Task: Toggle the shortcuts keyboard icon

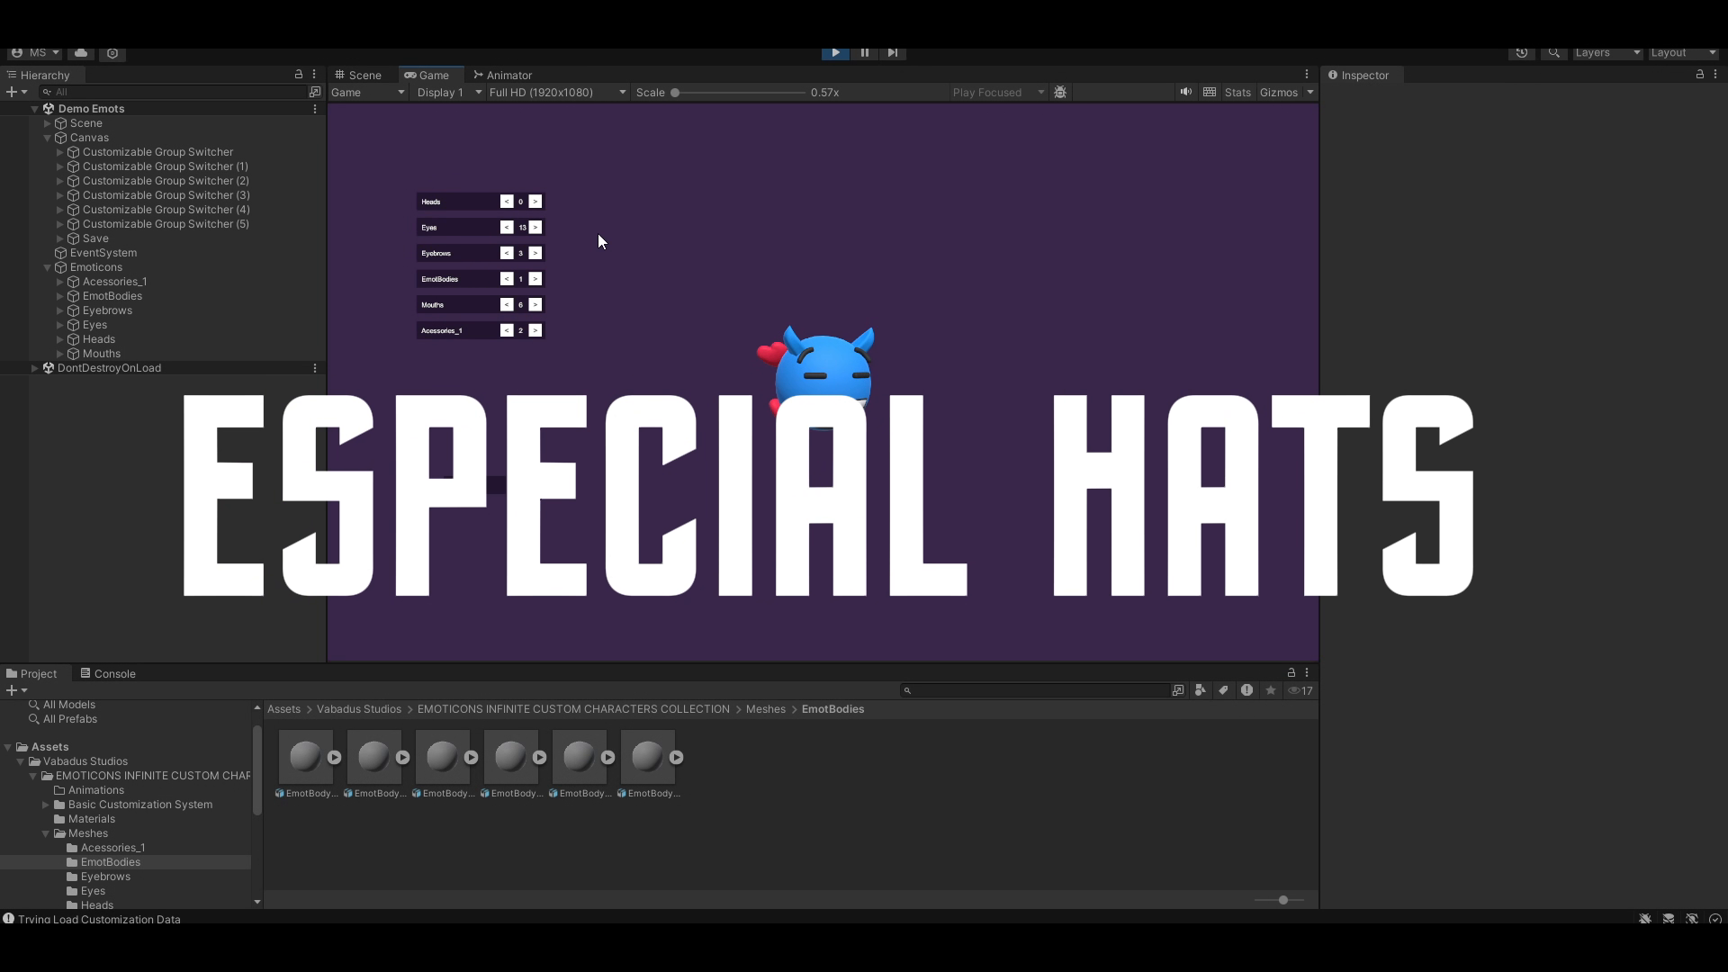Action: pyautogui.click(x=1210, y=92)
